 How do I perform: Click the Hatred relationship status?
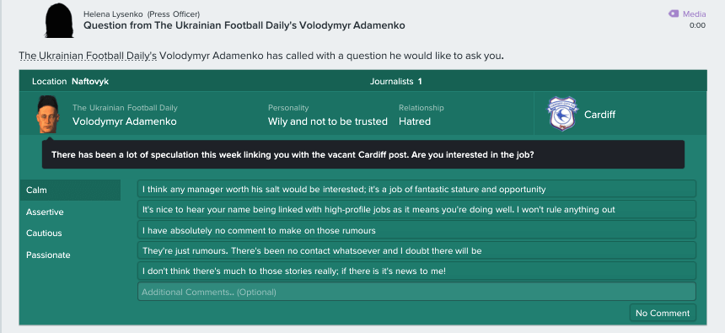click(415, 121)
